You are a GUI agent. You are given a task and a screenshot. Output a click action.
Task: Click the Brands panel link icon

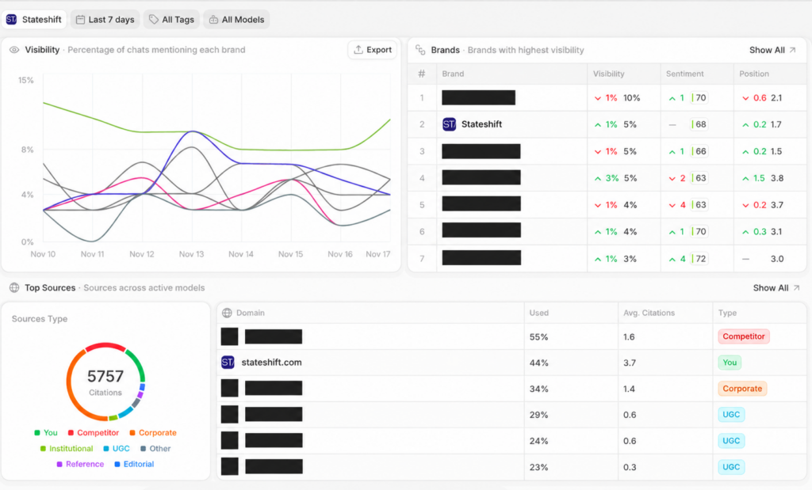[420, 50]
